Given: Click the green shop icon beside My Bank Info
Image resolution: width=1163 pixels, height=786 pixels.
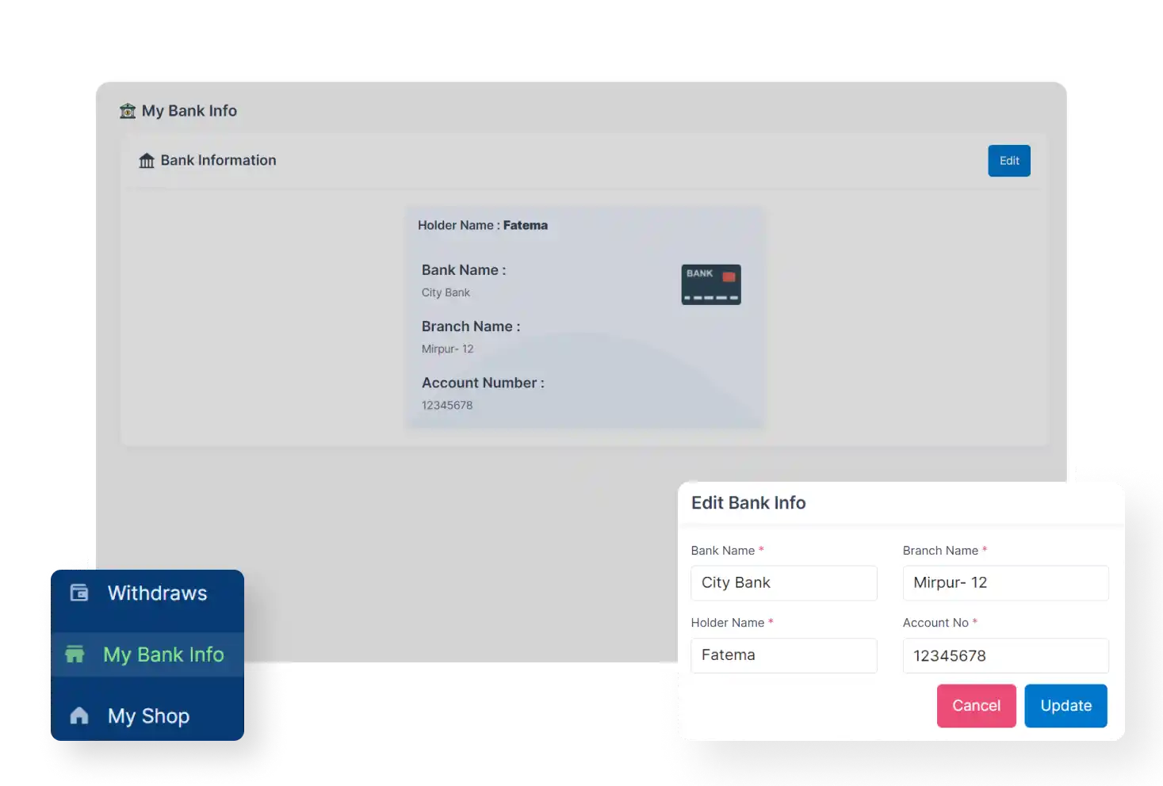Looking at the screenshot, I should pyautogui.click(x=75, y=654).
